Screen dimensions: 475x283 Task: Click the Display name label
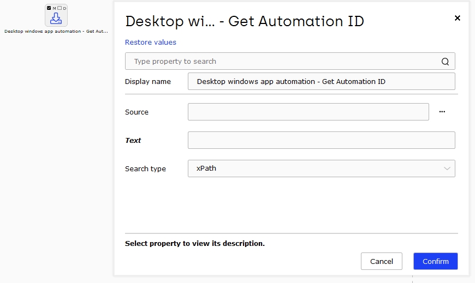pyautogui.click(x=148, y=81)
